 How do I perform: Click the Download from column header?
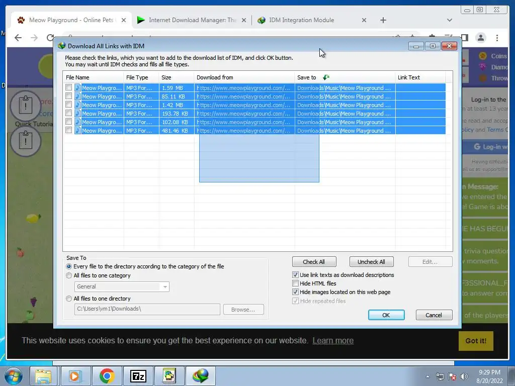[x=244, y=77]
